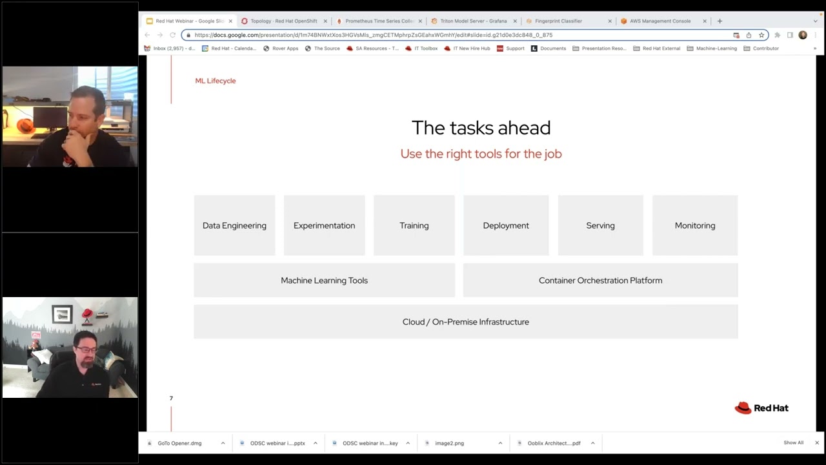826x465 pixels.
Task: Close the Topology Red Hat OpenShift tab
Action: [325, 21]
